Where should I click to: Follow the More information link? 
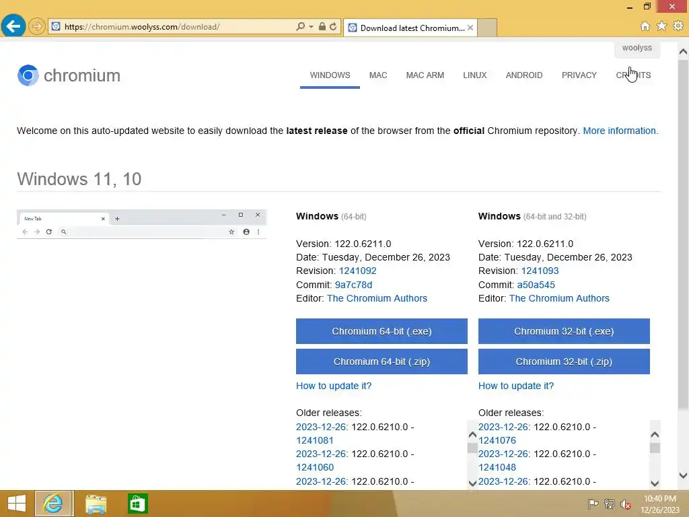pos(619,131)
